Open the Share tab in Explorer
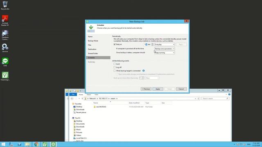This screenshot has width=262, height=147. point(89,94)
